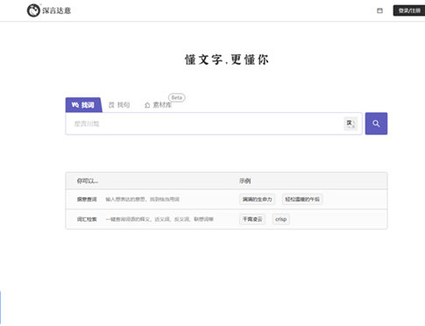
Task: Click the 示例 column header
Action: (x=244, y=181)
